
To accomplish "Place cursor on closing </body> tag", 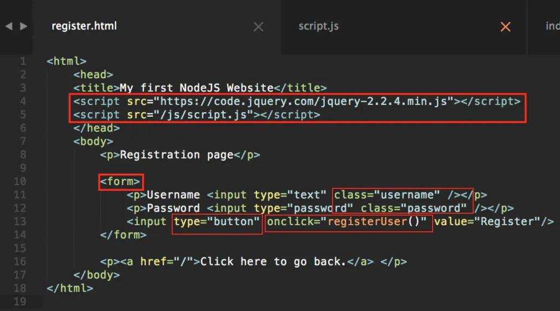I will 96,275.
